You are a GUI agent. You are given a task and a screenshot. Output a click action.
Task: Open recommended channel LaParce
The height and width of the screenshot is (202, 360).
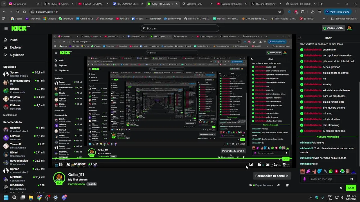pyautogui.click(x=24, y=137)
